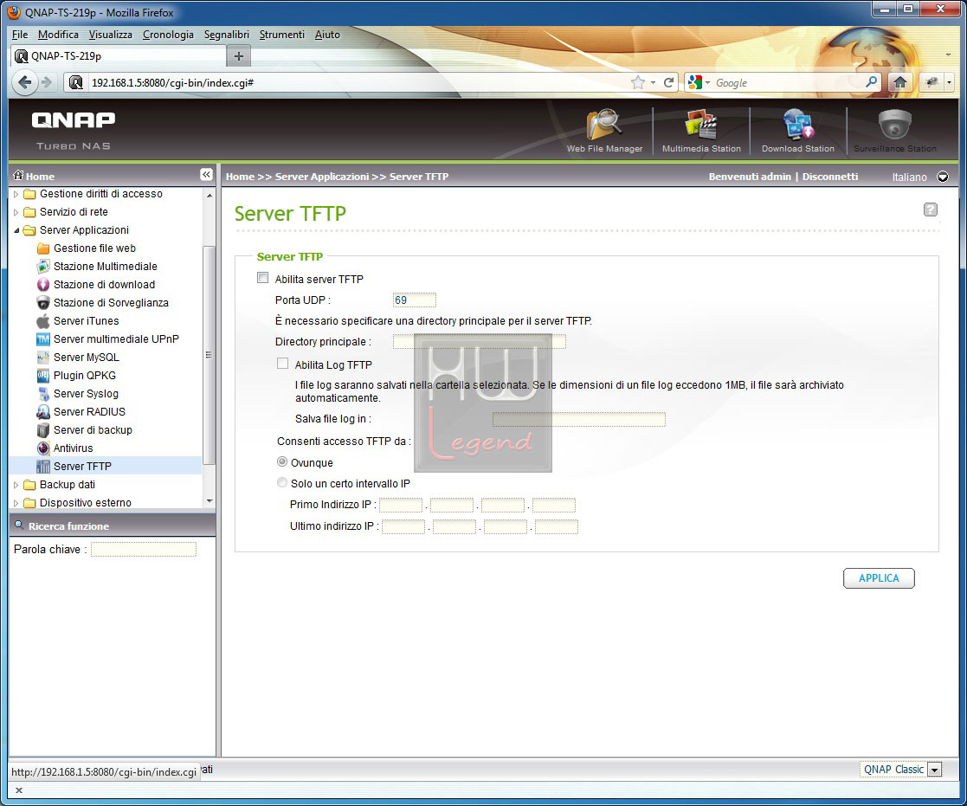Open the Strumenti menu
This screenshot has width=967, height=806.
282,35
